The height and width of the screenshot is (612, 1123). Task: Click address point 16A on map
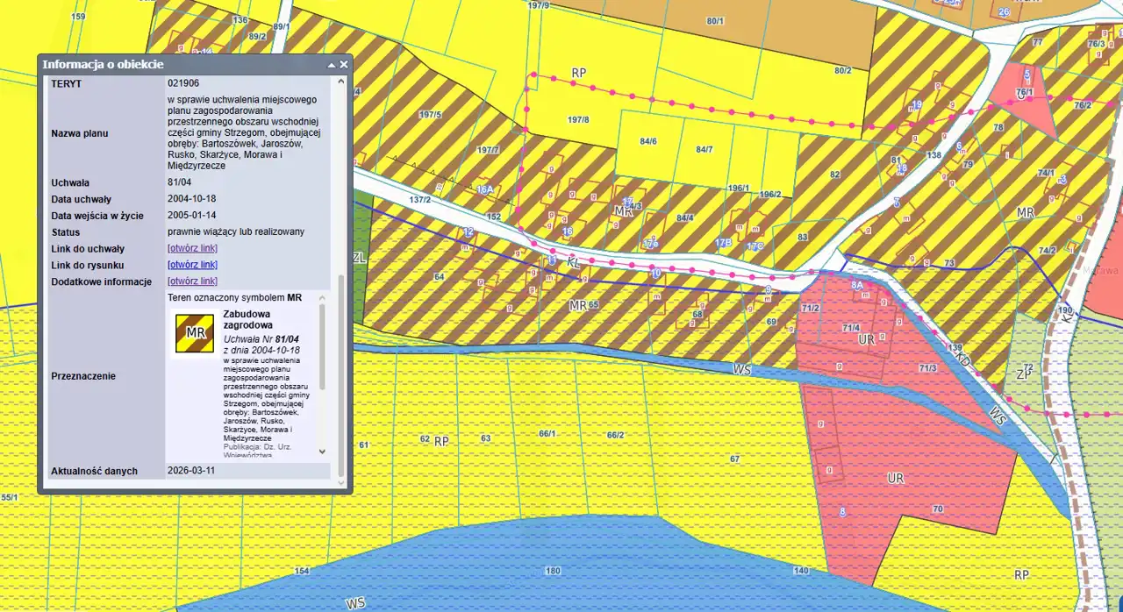[484, 189]
